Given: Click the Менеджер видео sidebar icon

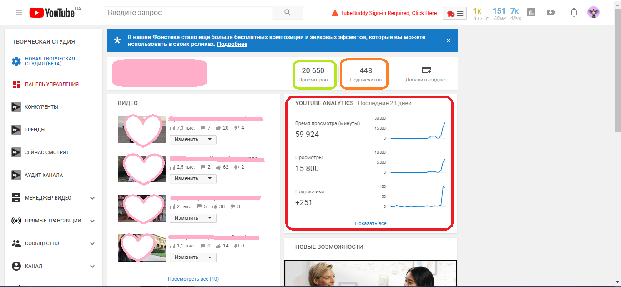Looking at the screenshot, I should (x=16, y=198).
